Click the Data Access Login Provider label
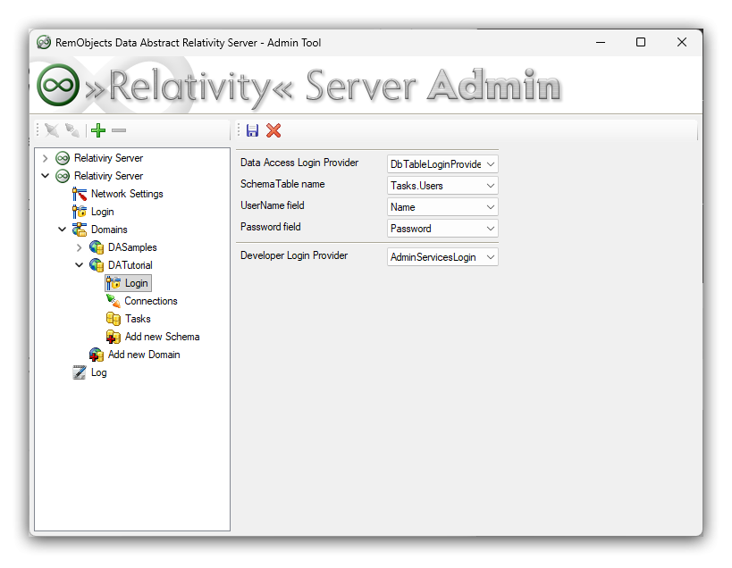Screen dimensions: 732x568 (299, 163)
